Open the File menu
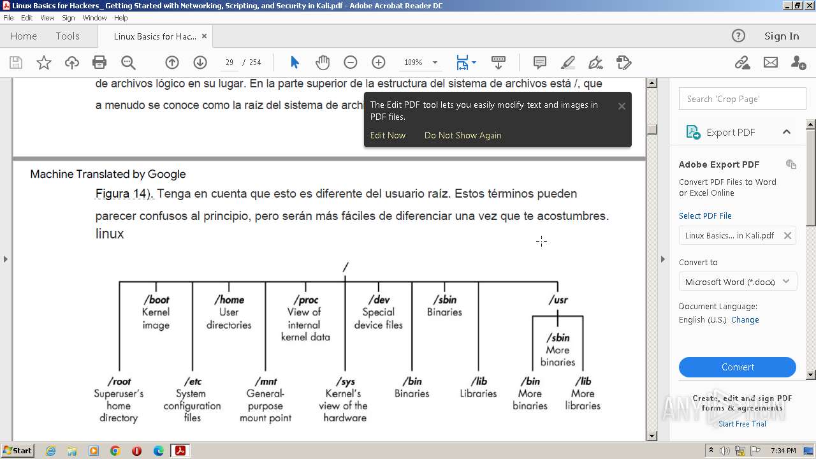This screenshot has height=459, width=816. [8, 18]
